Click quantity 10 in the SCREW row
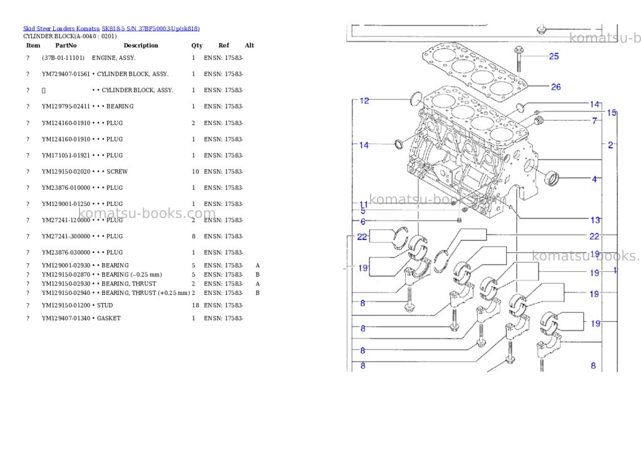This screenshot has height=454, width=641. [195, 172]
